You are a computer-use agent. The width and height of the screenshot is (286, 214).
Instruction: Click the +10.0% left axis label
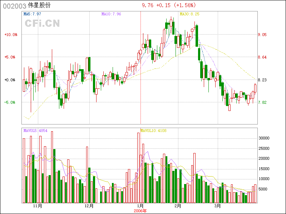tap(11, 35)
